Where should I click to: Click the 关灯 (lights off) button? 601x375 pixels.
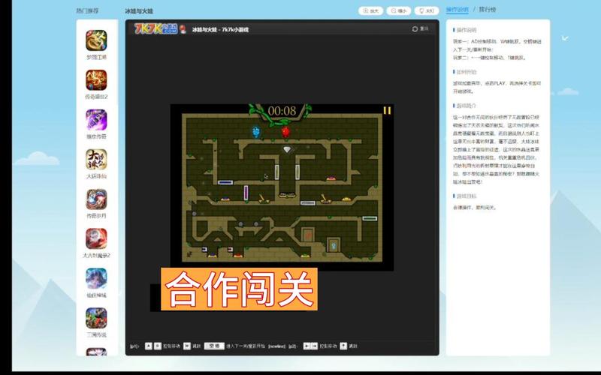[x=427, y=11]
